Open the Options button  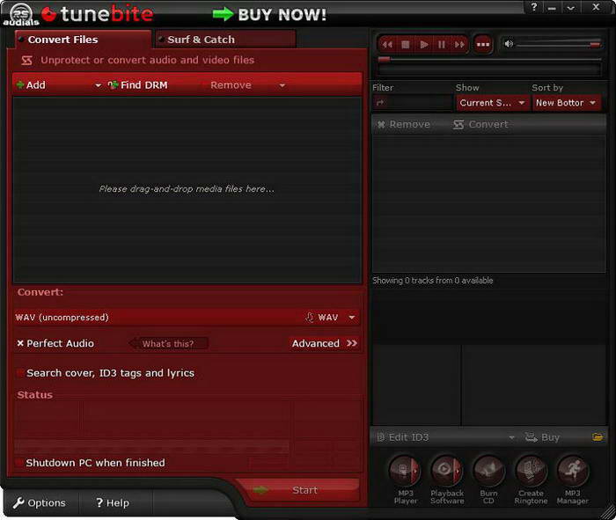click(x=40, y=503)
